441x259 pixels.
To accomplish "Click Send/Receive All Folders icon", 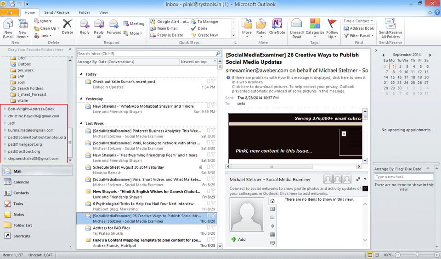I will click(390, 23).
